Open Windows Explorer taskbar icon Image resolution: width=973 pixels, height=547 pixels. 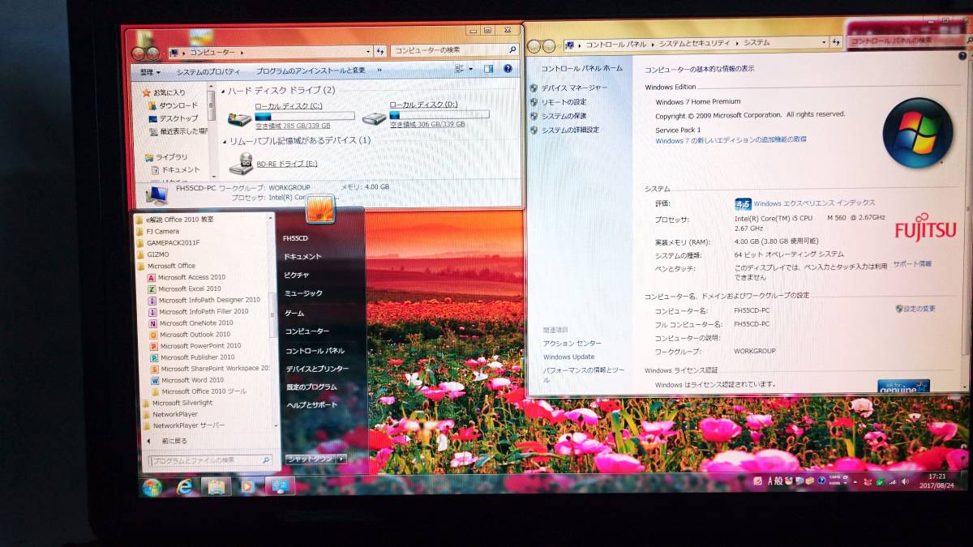click(x=216, y=486)
